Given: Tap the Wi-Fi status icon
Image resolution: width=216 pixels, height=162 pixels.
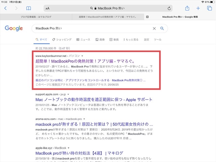Looking at the screenshot, I should (202, 2).
